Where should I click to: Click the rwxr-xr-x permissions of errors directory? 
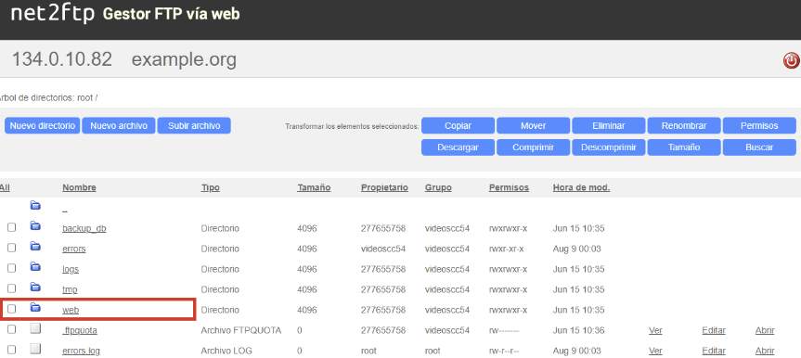[x=506, y=249]
